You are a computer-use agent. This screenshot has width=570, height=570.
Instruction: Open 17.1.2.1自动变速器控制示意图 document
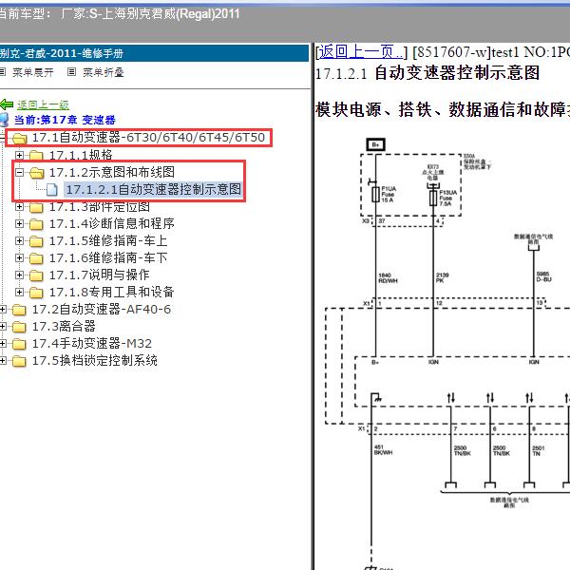tap(153, 189)
